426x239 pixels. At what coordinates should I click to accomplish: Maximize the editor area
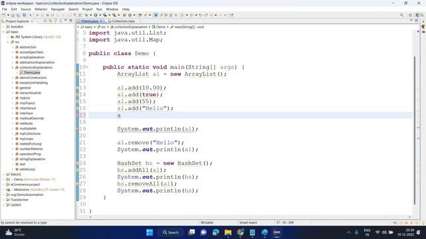(x=416, y=21)
